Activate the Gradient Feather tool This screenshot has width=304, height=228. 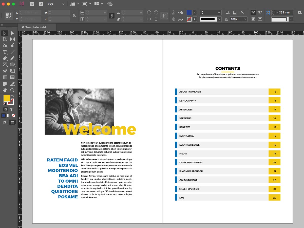[12, 77]
